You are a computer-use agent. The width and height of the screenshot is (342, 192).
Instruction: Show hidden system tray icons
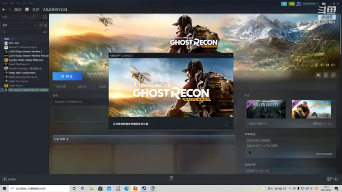(x=290, y=189)
